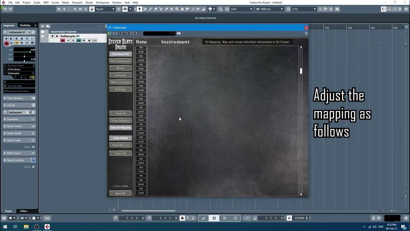Toggle Auto-Scroll in the toolbar
Viewport: 410px width, 231px height.
pos(125,9)
